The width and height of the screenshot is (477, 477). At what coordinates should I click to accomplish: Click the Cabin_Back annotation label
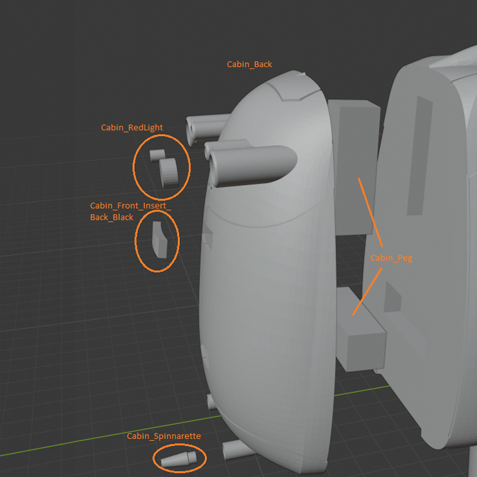pyautogui.click(x=249, y=64)
